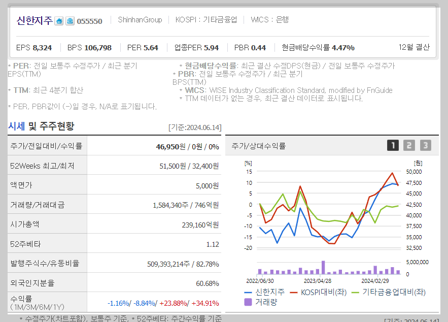Viewport: 448px width, 322px height.
Task: Open the home page icon next to 신한지주
Action: click(x=59, y=21)
